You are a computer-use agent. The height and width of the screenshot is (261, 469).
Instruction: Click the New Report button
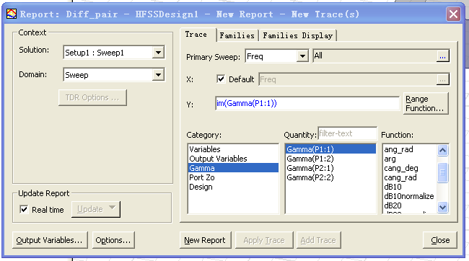pos(205,240)
